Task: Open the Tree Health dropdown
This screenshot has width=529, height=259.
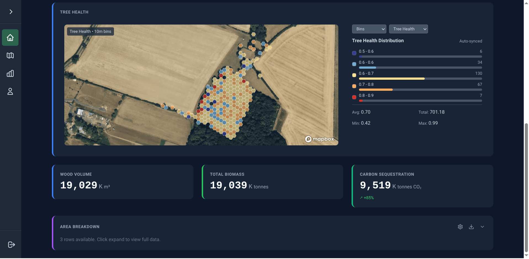Action: point(408,29)
